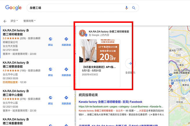Open the post titled 【5月首次來店限定】AP+指…
The width and height of the screenshot is (190, 126).
tap(99, 67)
